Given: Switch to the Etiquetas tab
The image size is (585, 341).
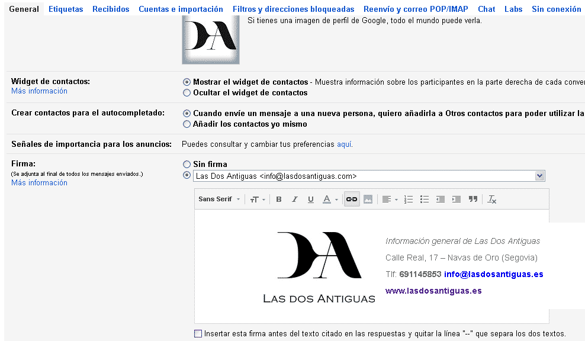Looking at the screenshot, I should pyautogui.click(x=66, y=9).
